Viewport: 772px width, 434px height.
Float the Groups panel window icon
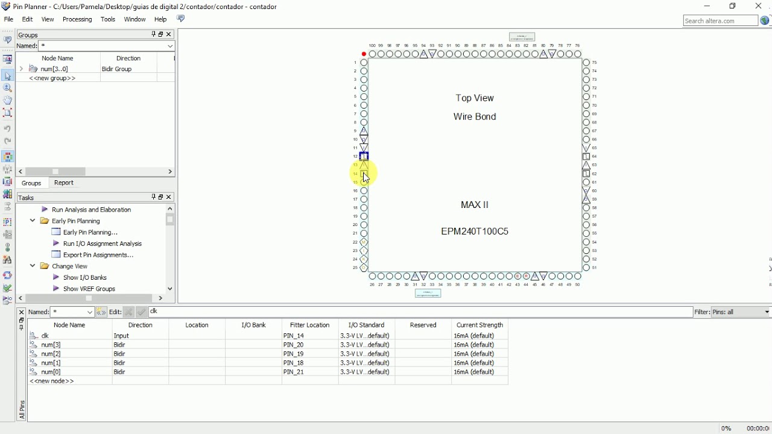(161, 34)
